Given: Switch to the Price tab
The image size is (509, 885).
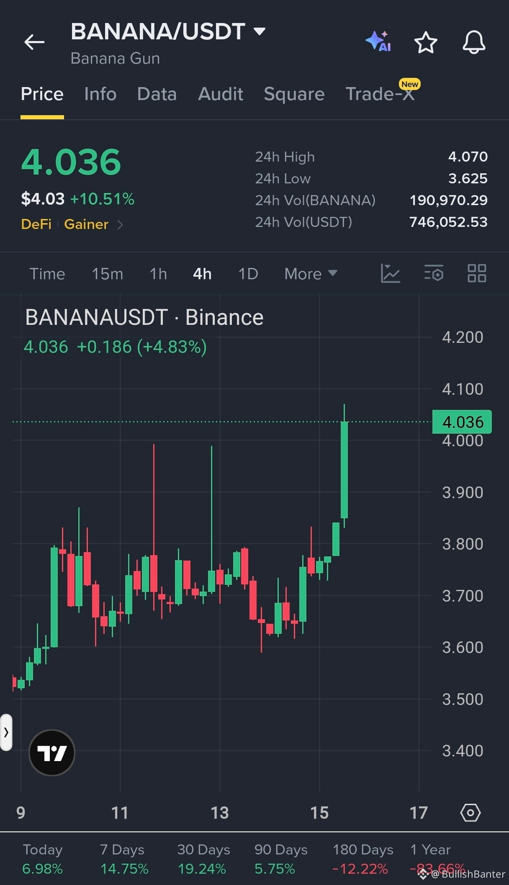Looking at the screenshot, I should click(42, 94).
